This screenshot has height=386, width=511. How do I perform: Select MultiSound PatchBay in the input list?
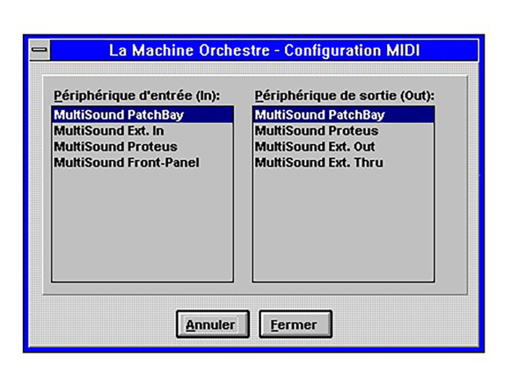tap(142, 115)
